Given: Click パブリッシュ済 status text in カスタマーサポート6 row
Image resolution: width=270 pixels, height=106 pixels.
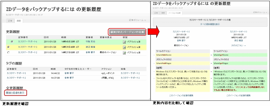Looking at the screenshot, I should (134, 42).
